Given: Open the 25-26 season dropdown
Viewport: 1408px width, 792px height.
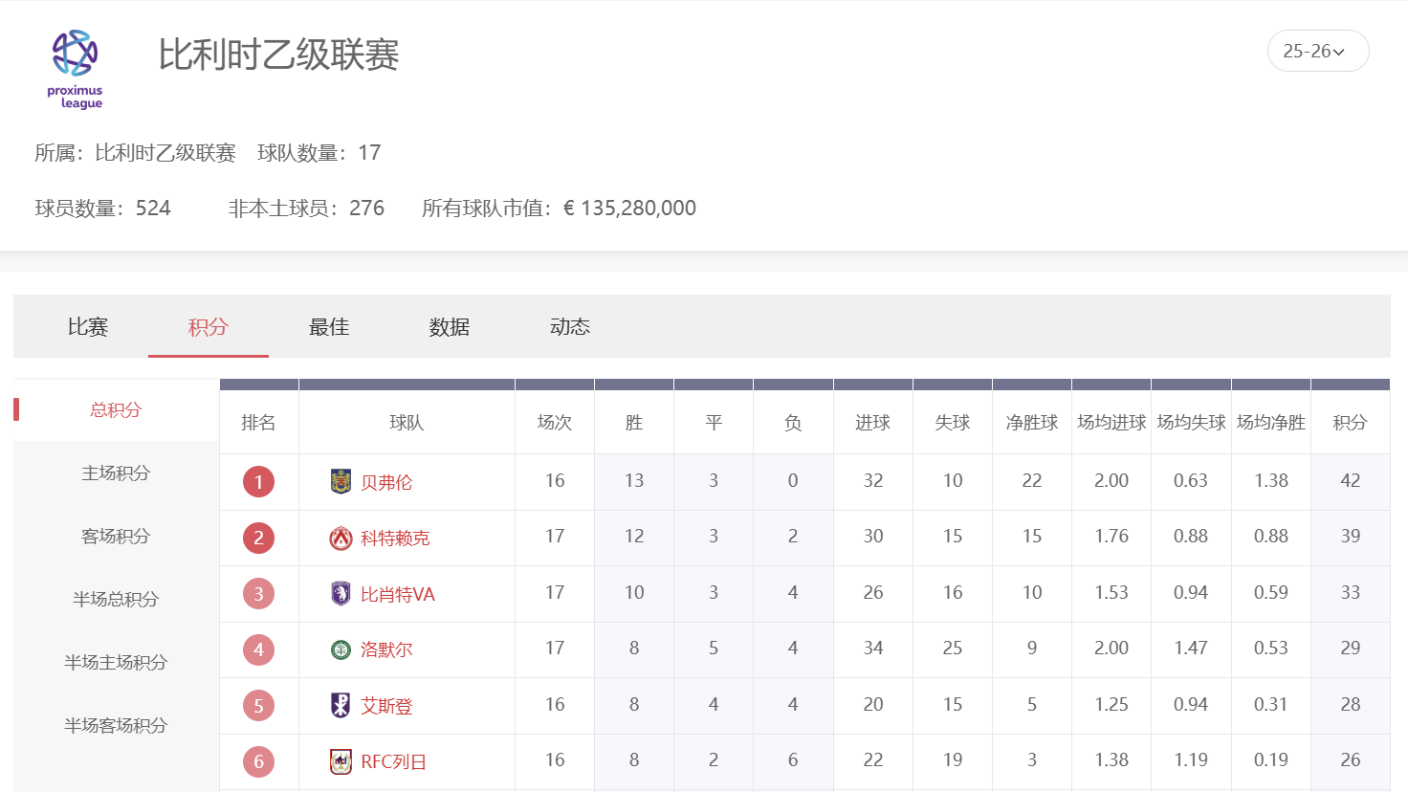Looking at the screenshot, I should point(1317,52).
